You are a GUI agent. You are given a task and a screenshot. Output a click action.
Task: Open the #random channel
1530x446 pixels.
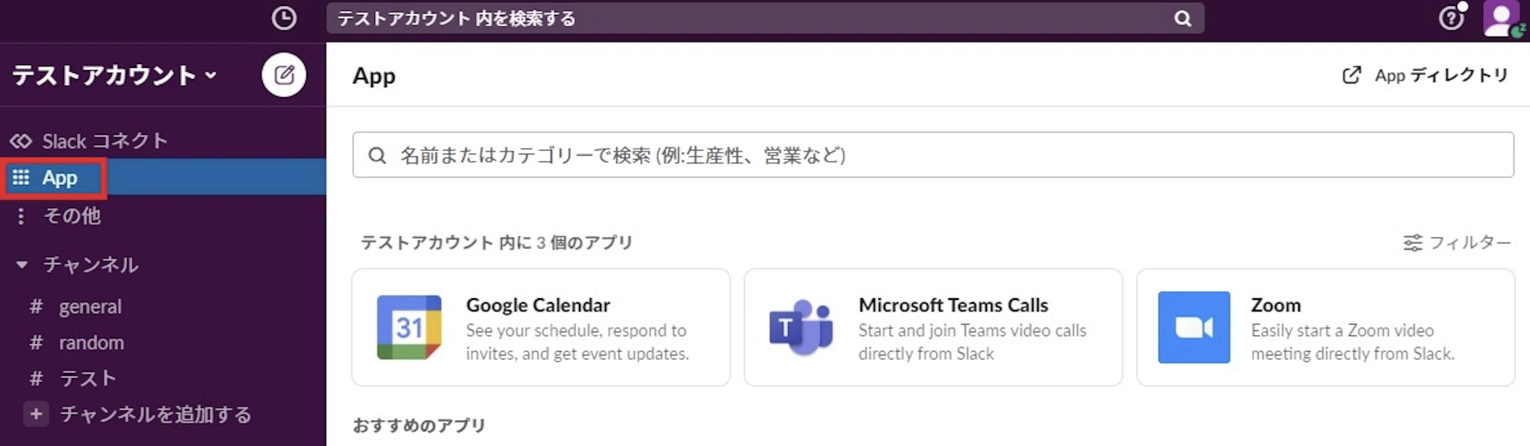coord(91,342)
